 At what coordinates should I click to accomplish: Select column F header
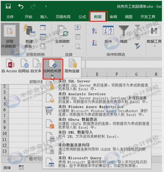tap(117, 74)
